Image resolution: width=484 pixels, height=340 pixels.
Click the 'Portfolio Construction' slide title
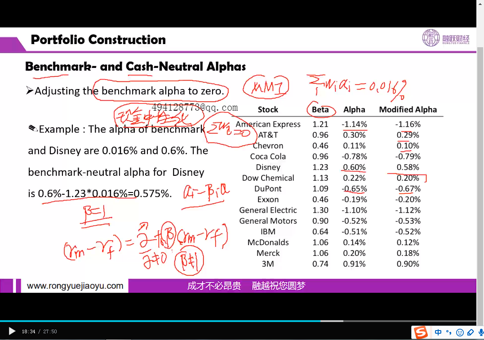coord(98,40)
